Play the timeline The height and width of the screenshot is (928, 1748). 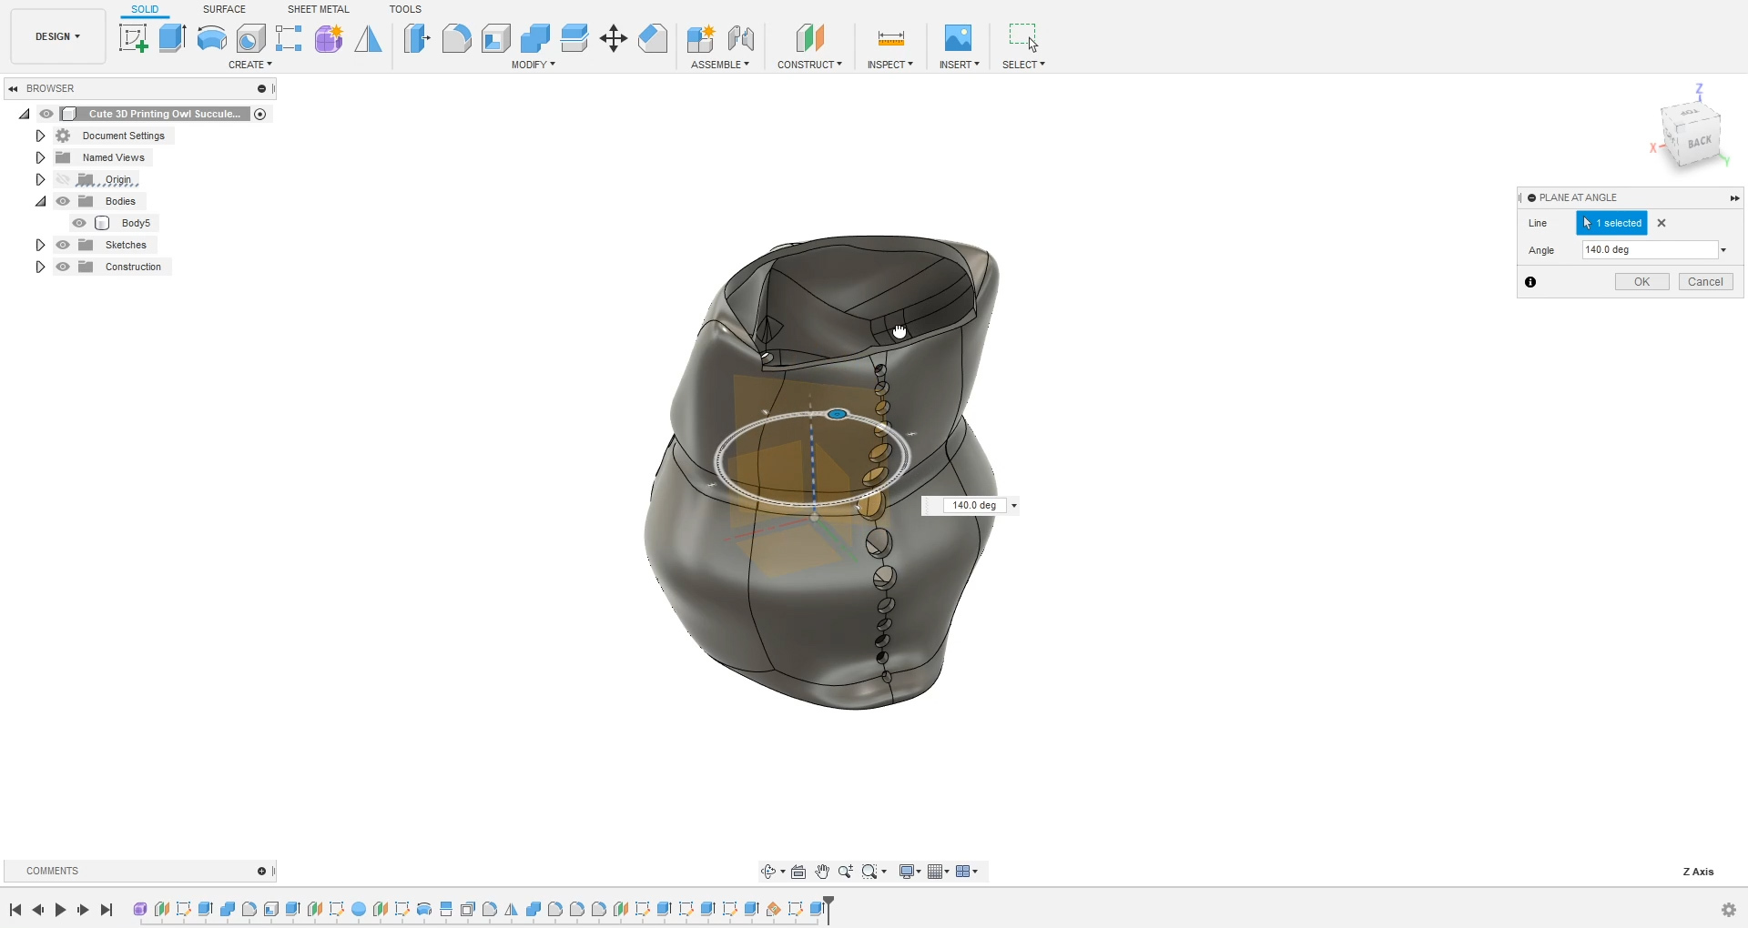60,910
